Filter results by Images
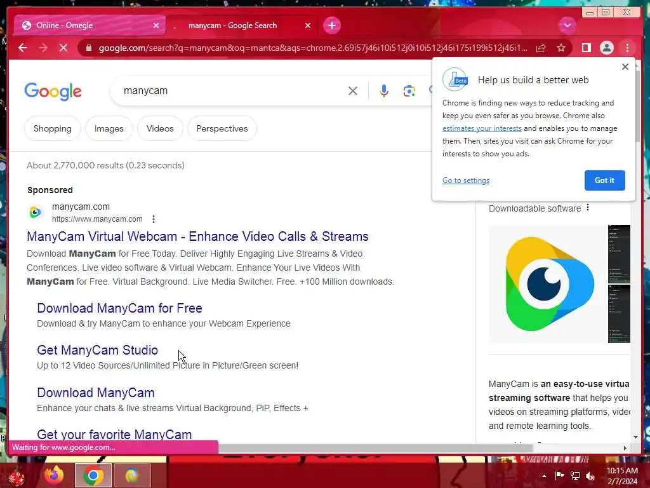Image resolution: width=650 pixels, height=488 pixels. 109,128
